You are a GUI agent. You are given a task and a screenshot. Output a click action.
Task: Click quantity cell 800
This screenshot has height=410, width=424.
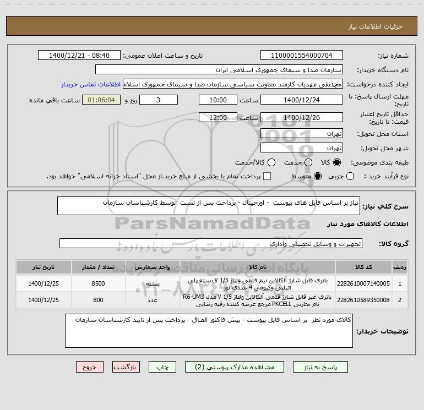click(98, 300)
